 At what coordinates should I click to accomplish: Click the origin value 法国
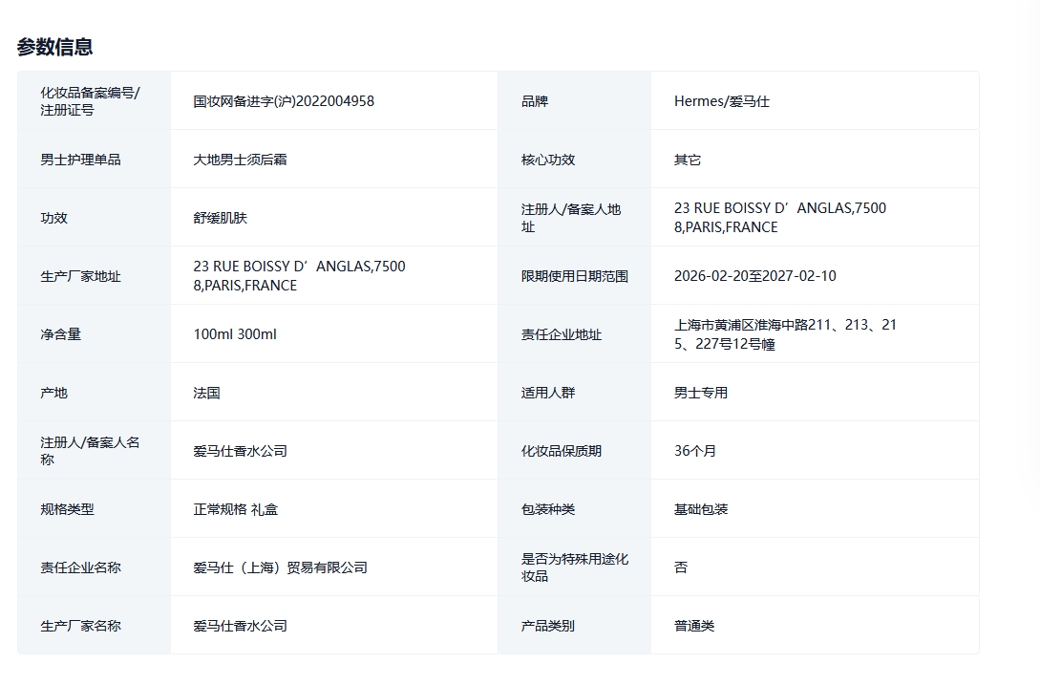point(206,393)
